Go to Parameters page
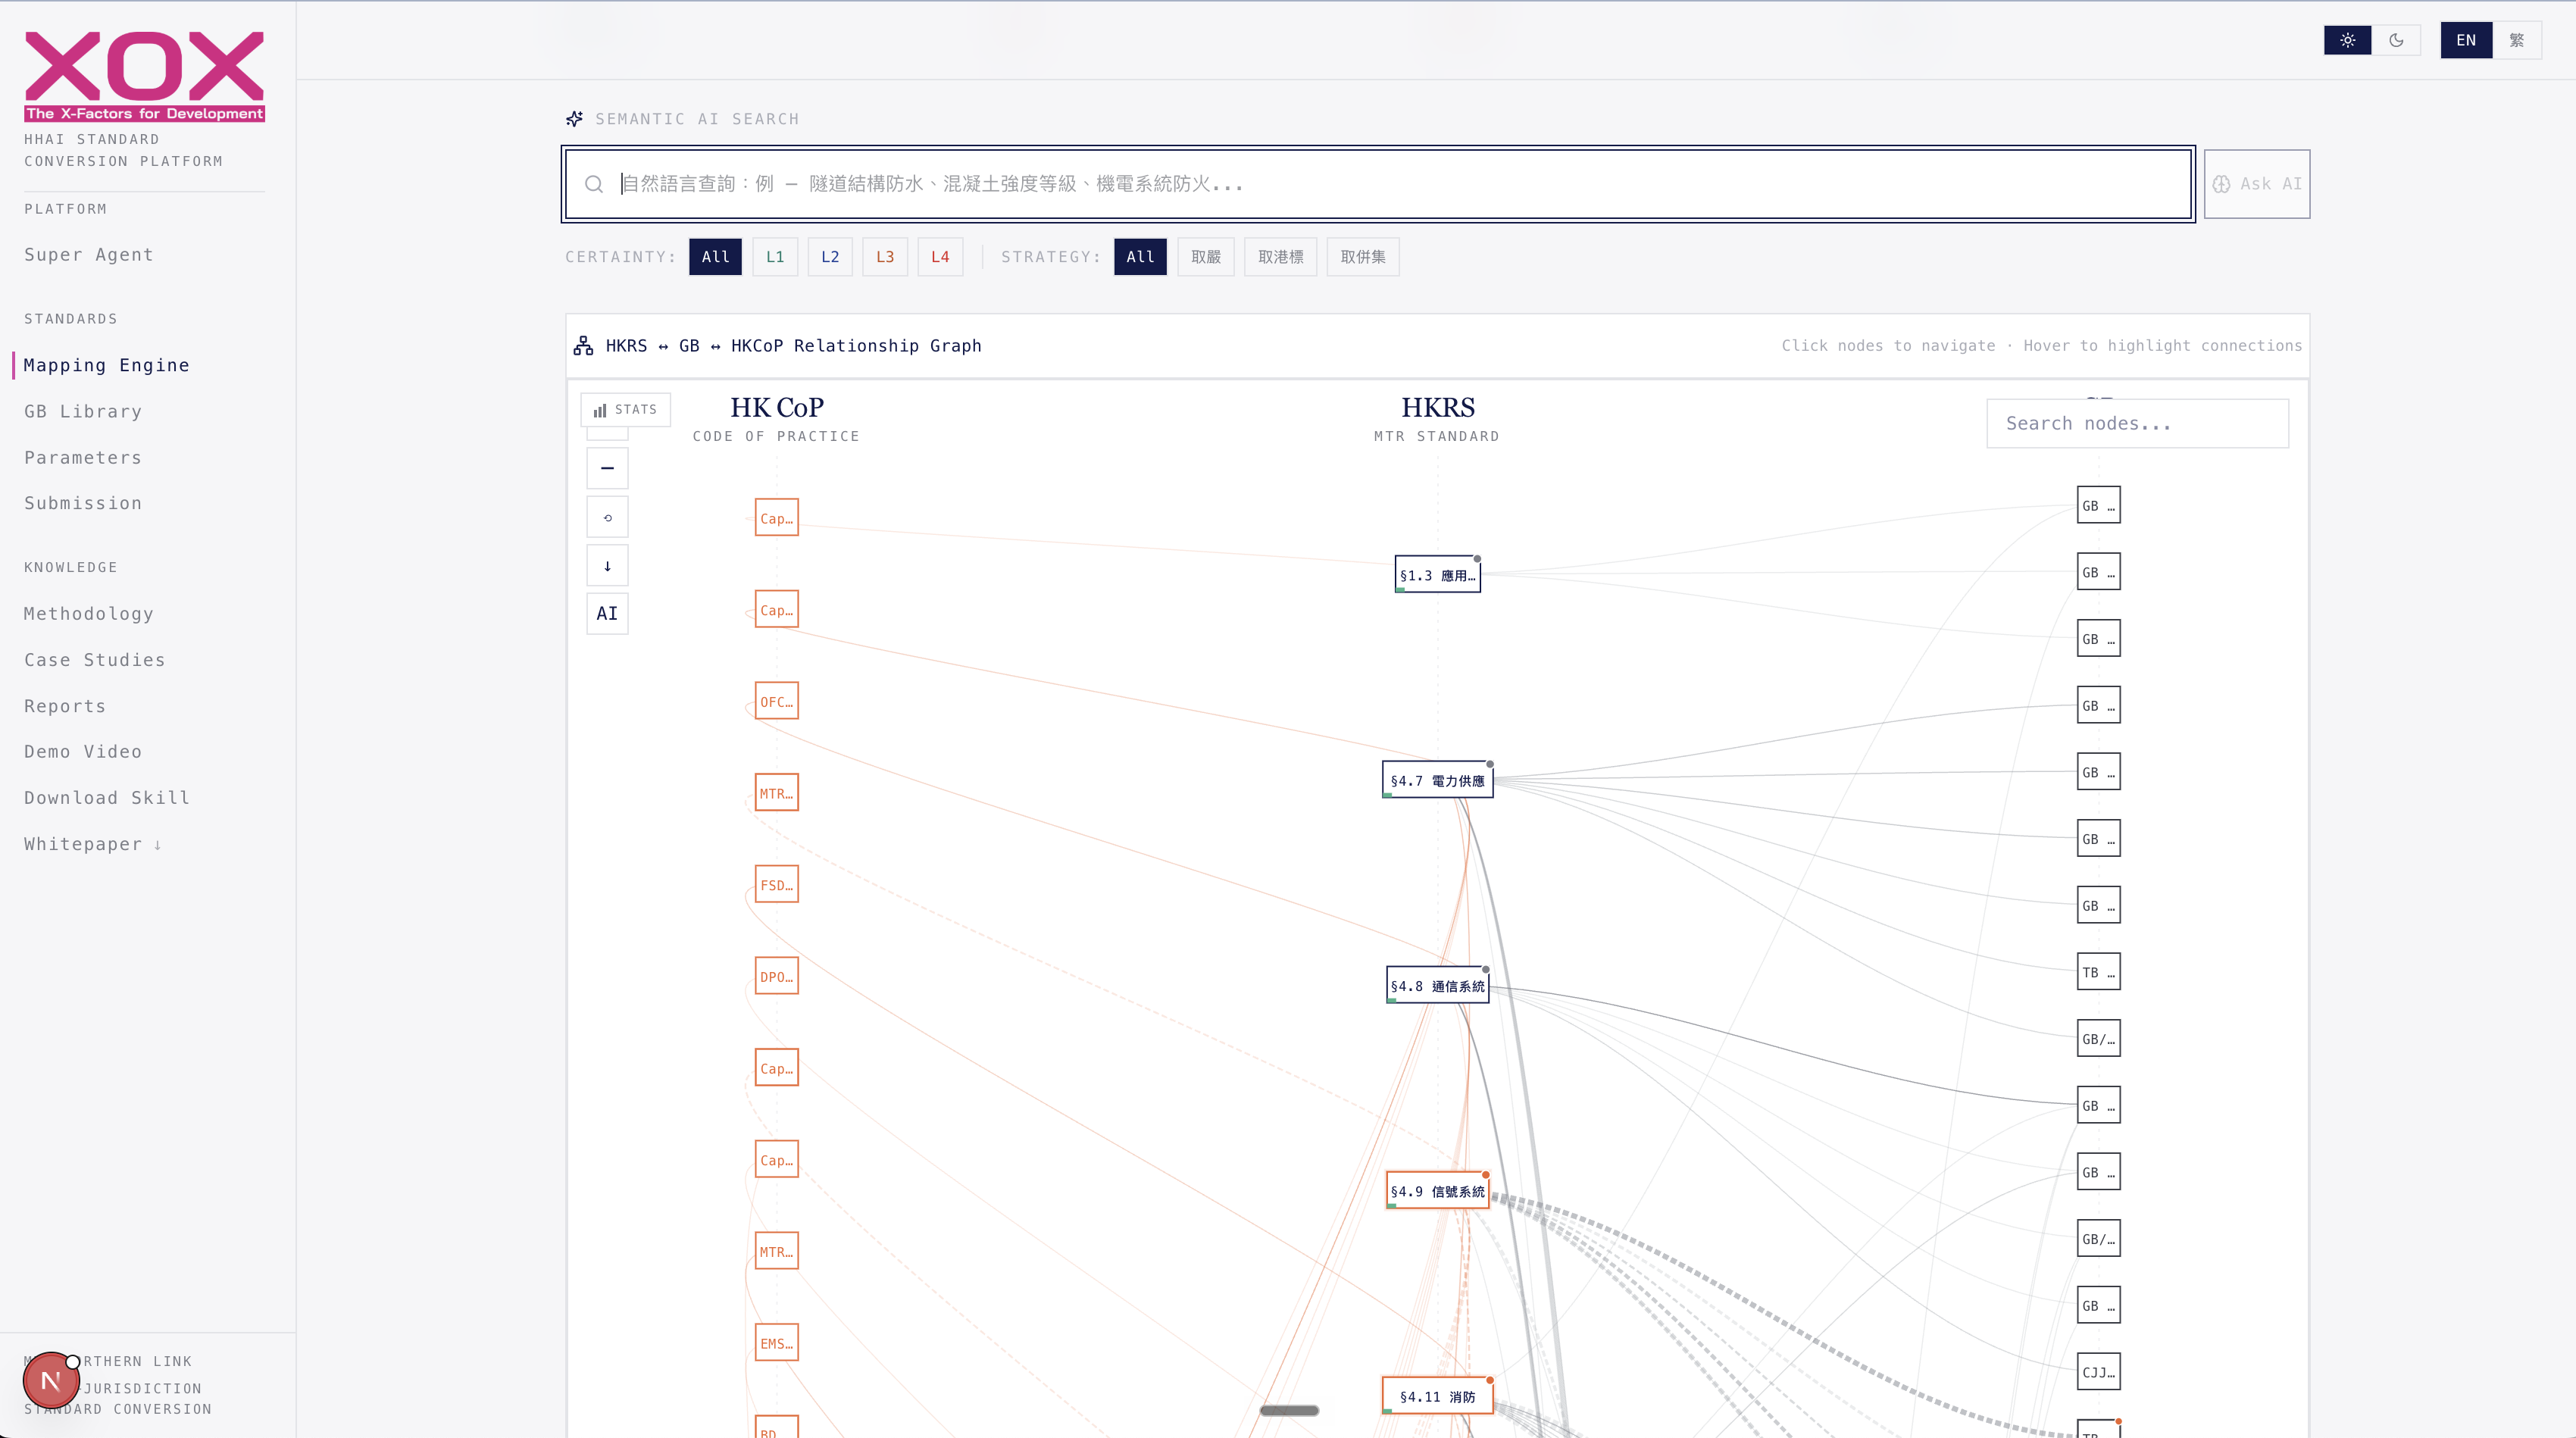 point(83,457)
